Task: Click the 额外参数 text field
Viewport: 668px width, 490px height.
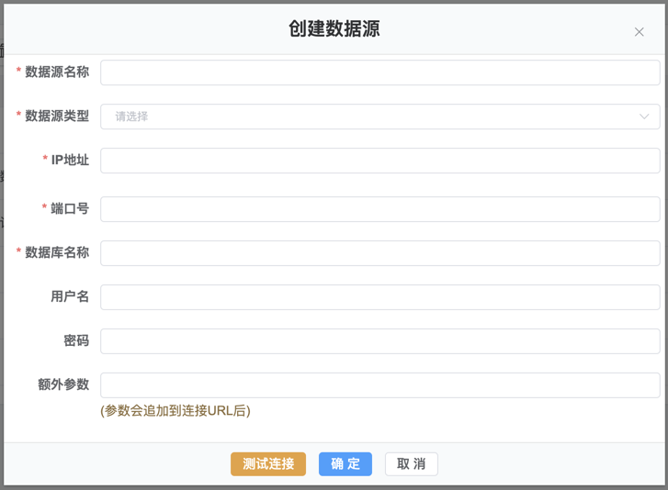Action: 379,385
